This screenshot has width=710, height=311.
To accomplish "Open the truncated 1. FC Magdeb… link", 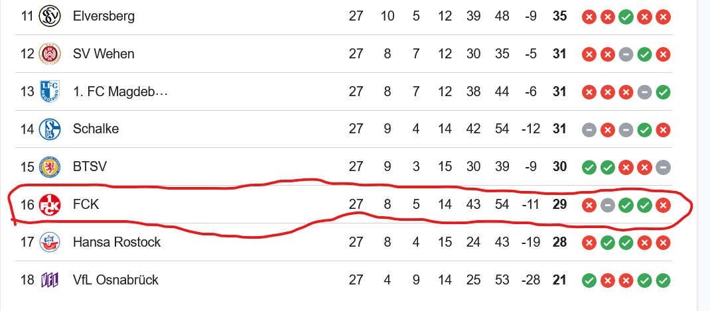I will [x=121, y=92].
